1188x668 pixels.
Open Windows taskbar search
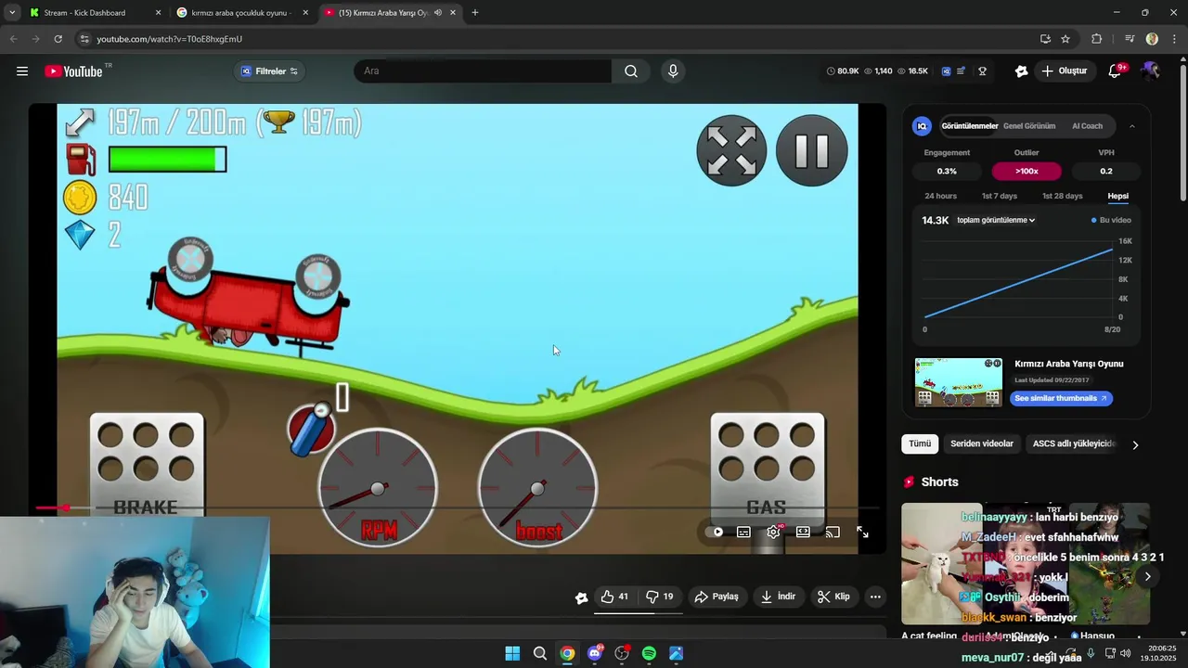(x=539, y=653)
